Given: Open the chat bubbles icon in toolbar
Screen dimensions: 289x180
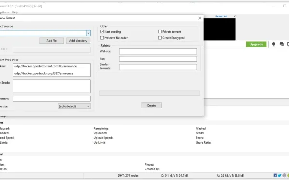Looking at the screenshot, I should pos(282,44).
